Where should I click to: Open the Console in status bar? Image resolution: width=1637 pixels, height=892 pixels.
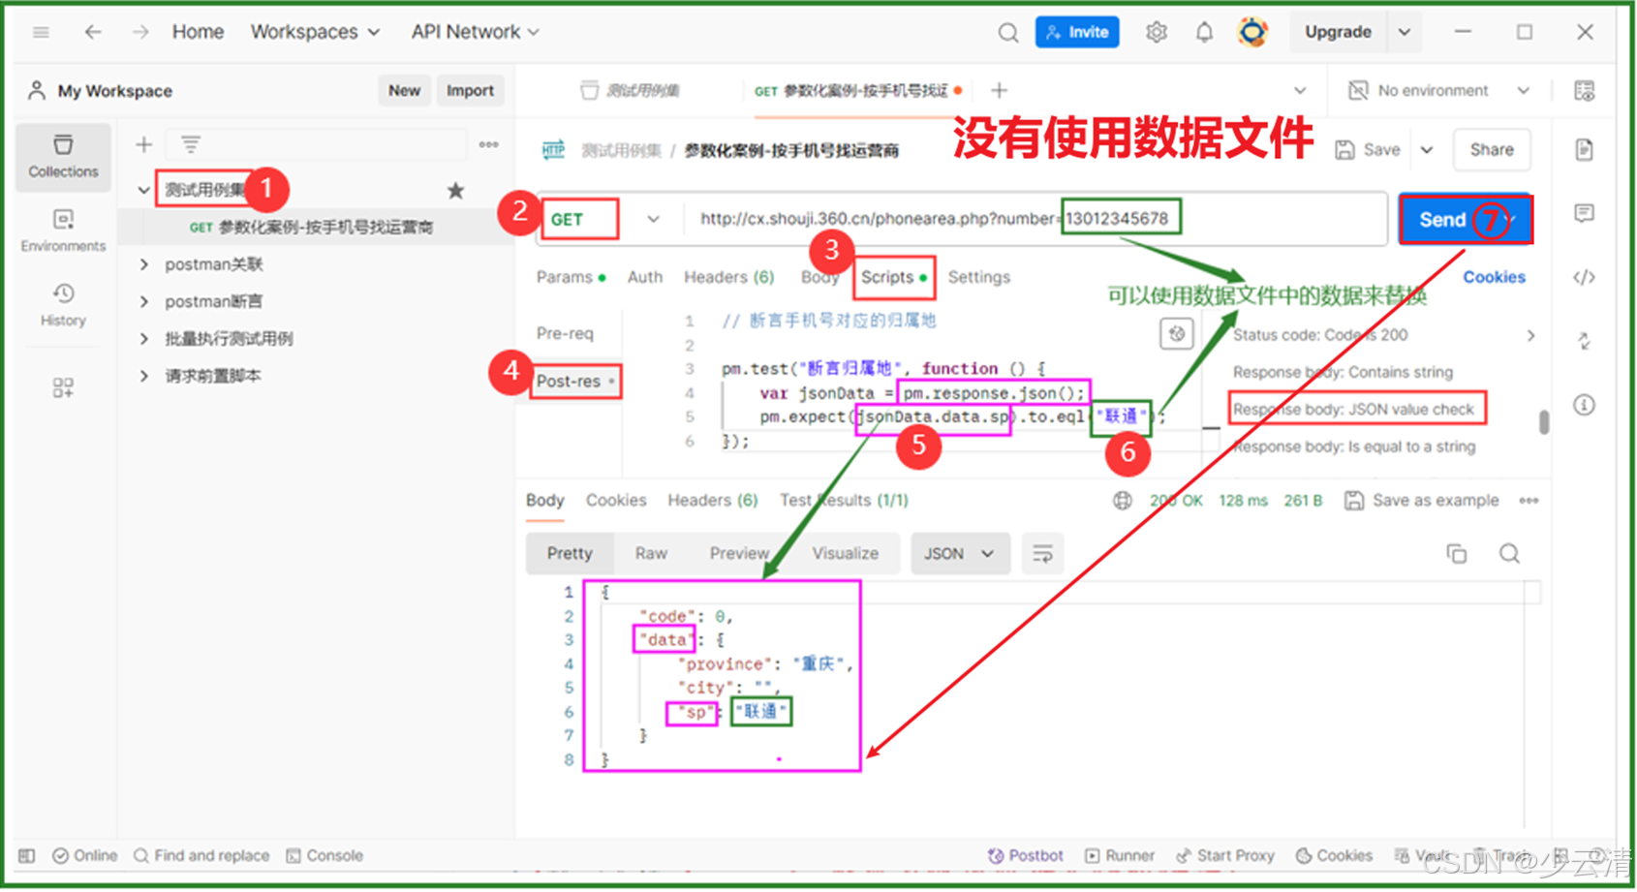click(324, 856)
